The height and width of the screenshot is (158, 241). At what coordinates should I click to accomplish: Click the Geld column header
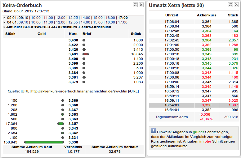42,34
